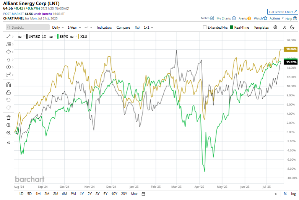Open Help question mark icon
299x200 pixels.
(295, 18)
